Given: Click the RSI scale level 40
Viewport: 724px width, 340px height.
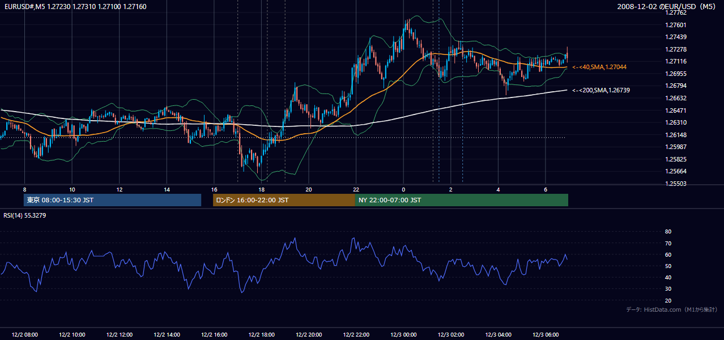Looking at the screenshot, I should [x=668, y=277].
